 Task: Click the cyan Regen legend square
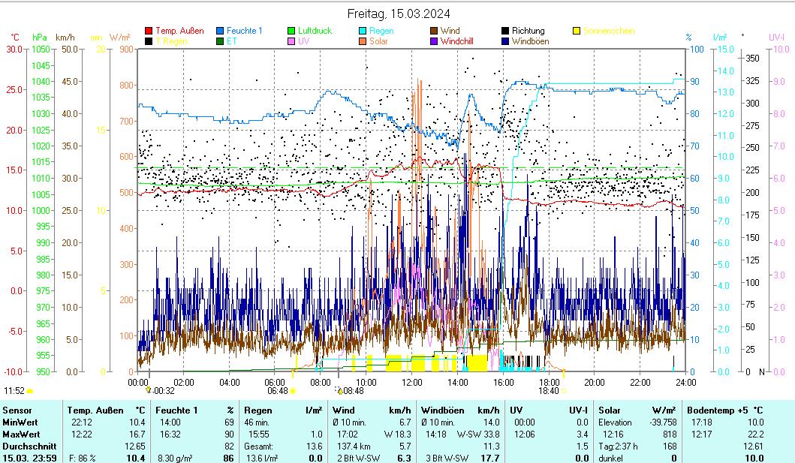coord(363,31)
